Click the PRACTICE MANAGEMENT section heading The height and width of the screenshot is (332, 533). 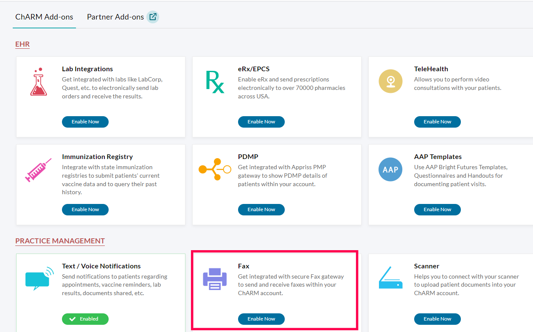click(60, 241)
